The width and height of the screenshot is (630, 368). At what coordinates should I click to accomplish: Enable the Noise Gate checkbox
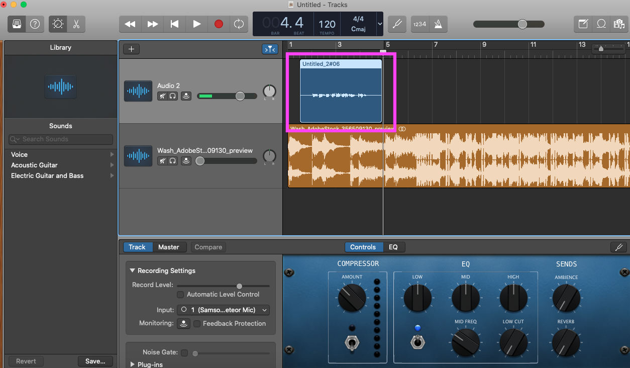pos(184,353)
